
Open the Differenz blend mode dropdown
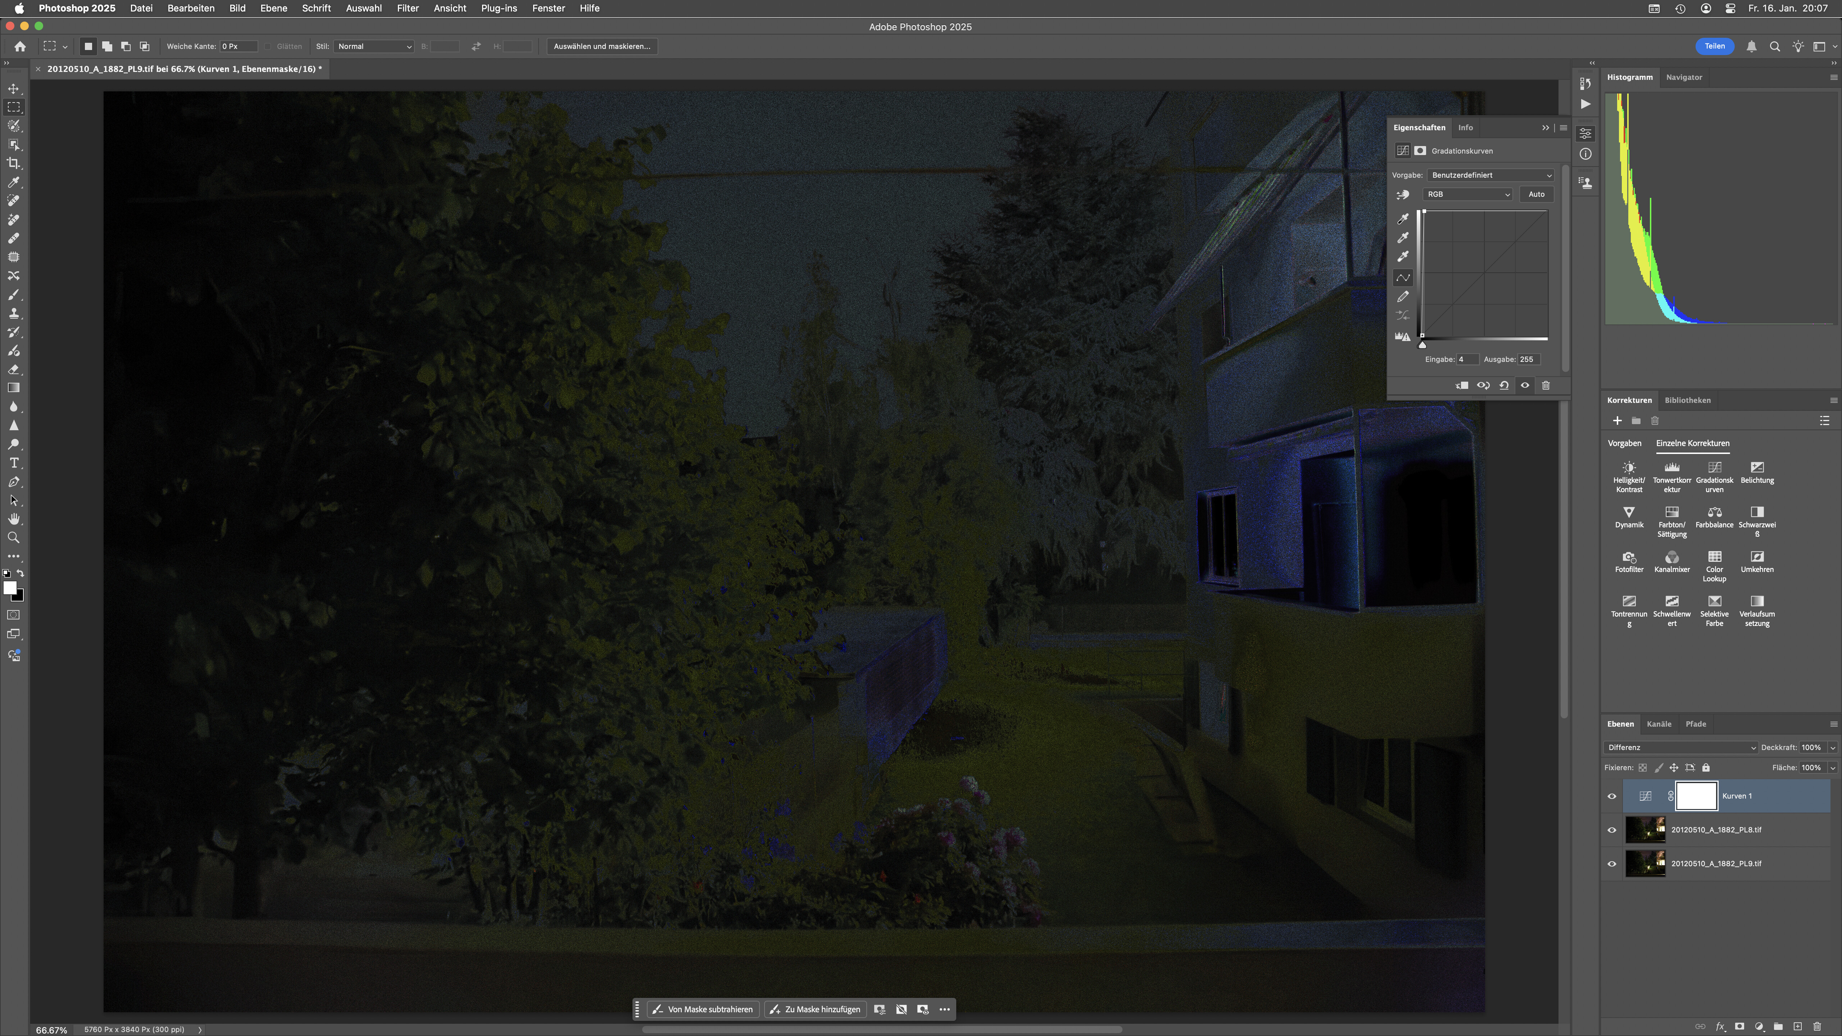1680,747
